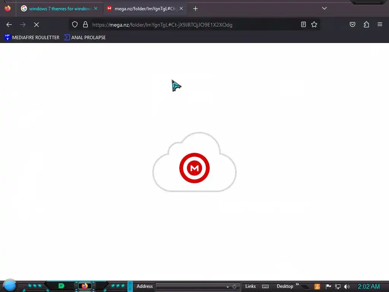Close the mega.nz tab
389x292 pixels.
tap(181, 9)
